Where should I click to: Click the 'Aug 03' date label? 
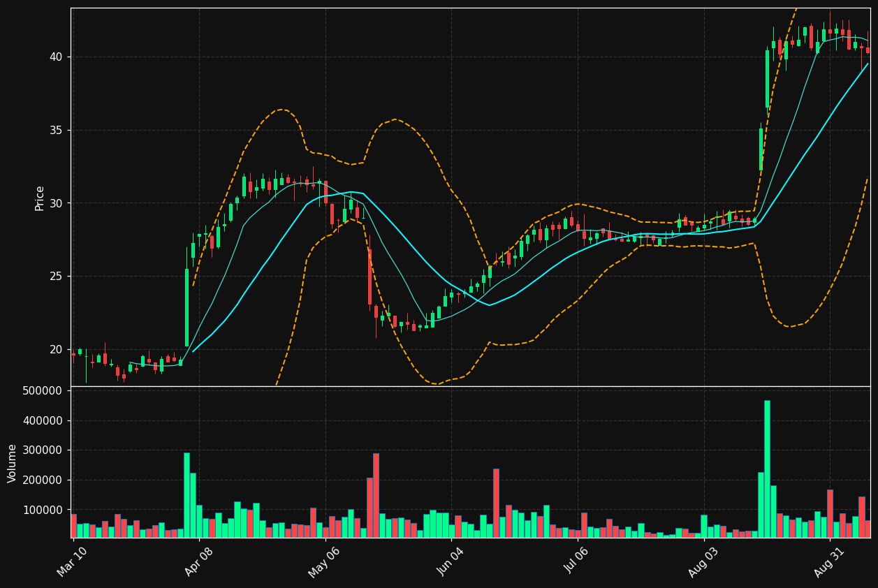point(703,561)
